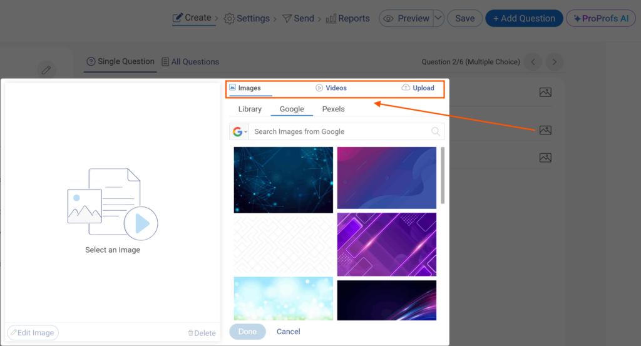Click the Add Question button
Screen dimensions: 641x346
click(524, 18)
